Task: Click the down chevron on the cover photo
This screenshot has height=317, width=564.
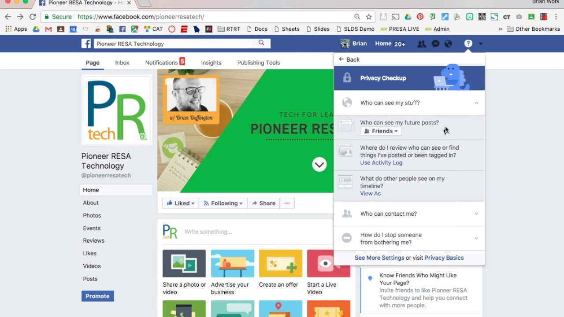Action: coord(319,164)
